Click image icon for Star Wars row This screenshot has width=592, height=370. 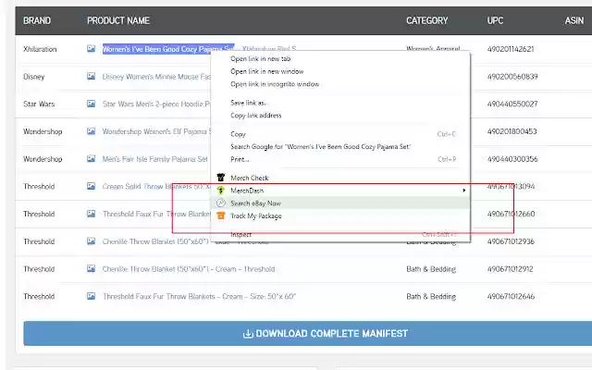point(91,104)
